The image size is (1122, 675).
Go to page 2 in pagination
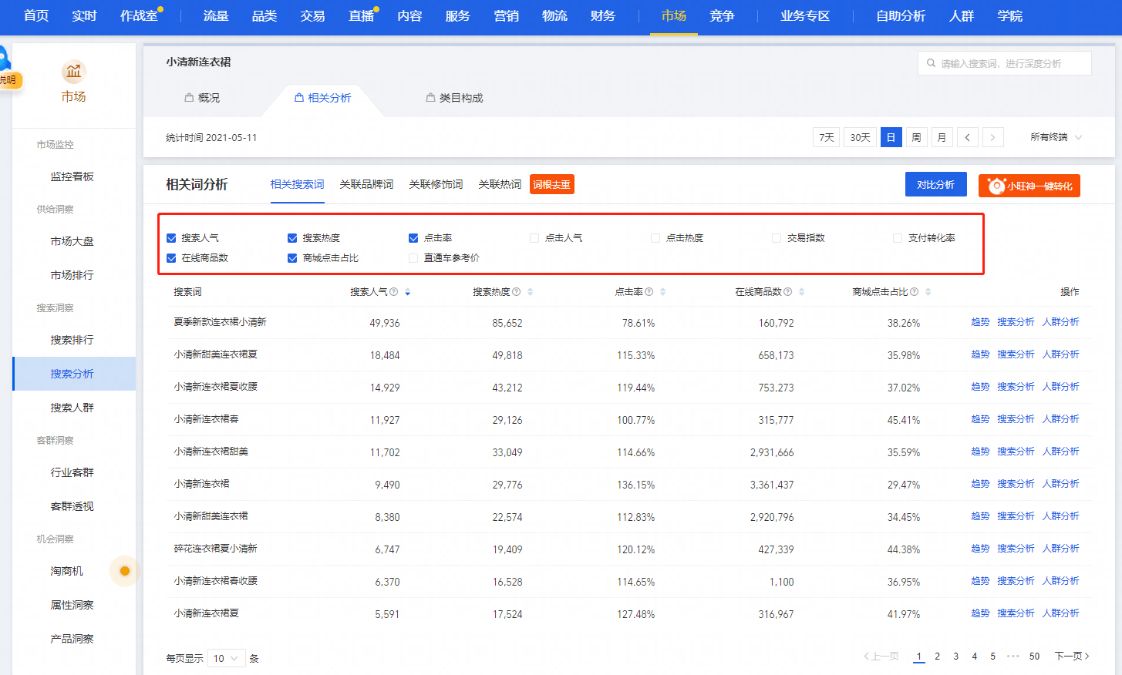point(938,657)
